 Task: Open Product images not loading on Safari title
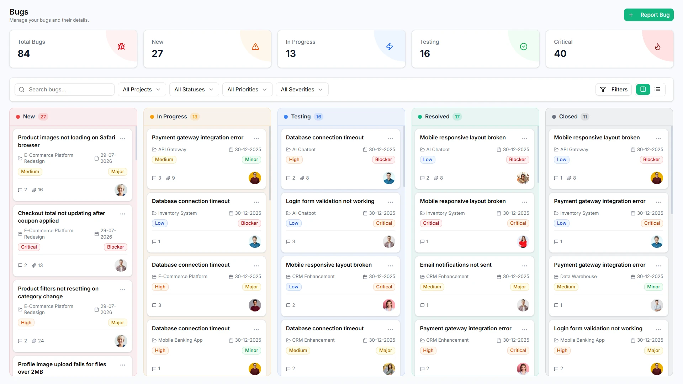click(67, 142)
